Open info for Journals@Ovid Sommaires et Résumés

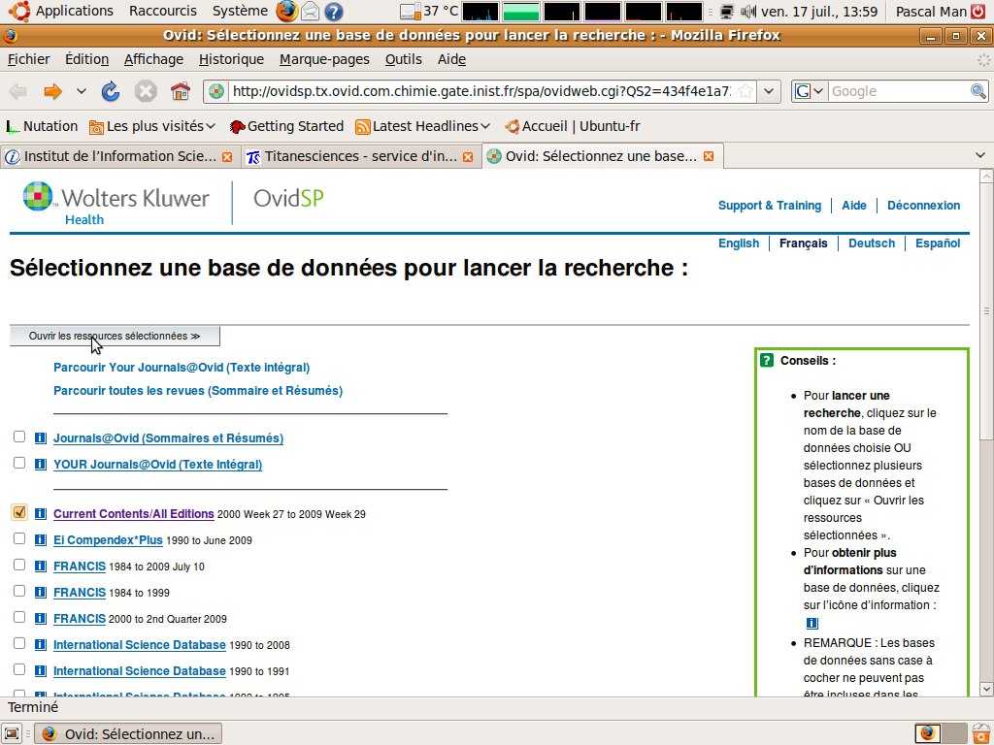coord(41,437)
